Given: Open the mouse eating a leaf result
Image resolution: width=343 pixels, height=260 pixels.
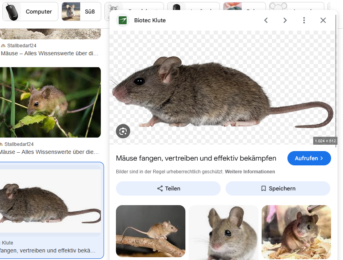Looking at the screenshot, I should [50, 102].
